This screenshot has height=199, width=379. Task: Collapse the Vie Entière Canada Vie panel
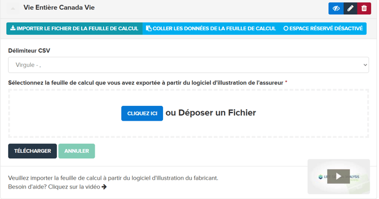point(13,8)
